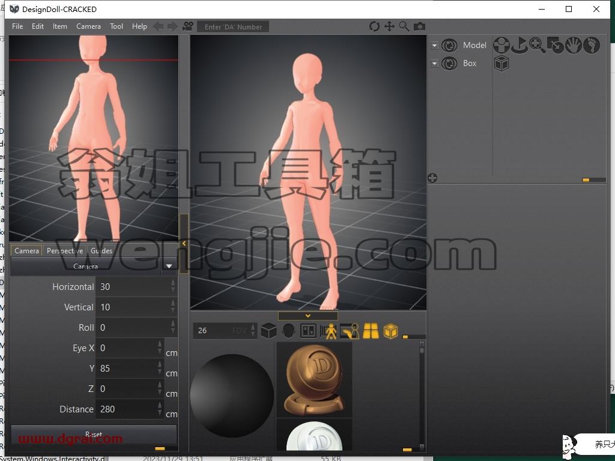Image resolution: width=615 pixels, height=461 pixels.
Task: Collapse left panel with yellow chevron handle
Action: click(x=184, y=244)
